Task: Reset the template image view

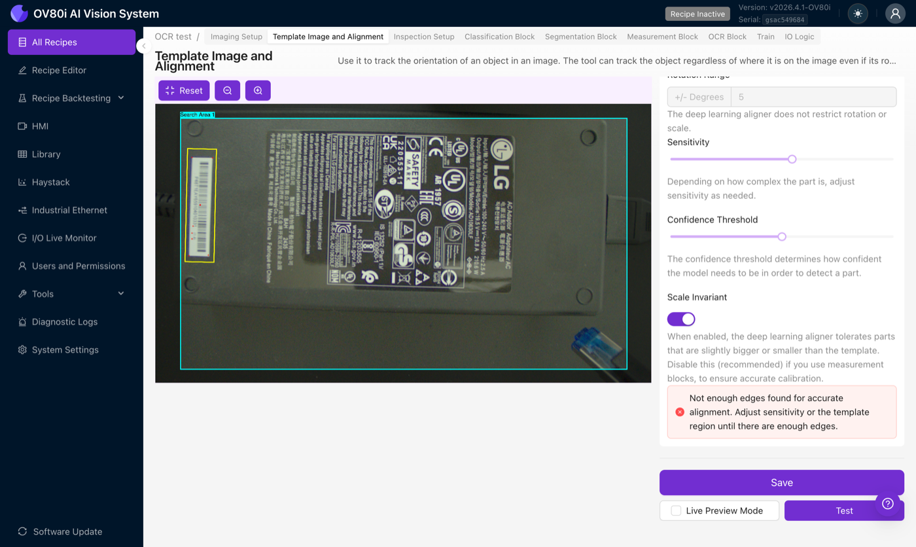Action: click(184, 90)
